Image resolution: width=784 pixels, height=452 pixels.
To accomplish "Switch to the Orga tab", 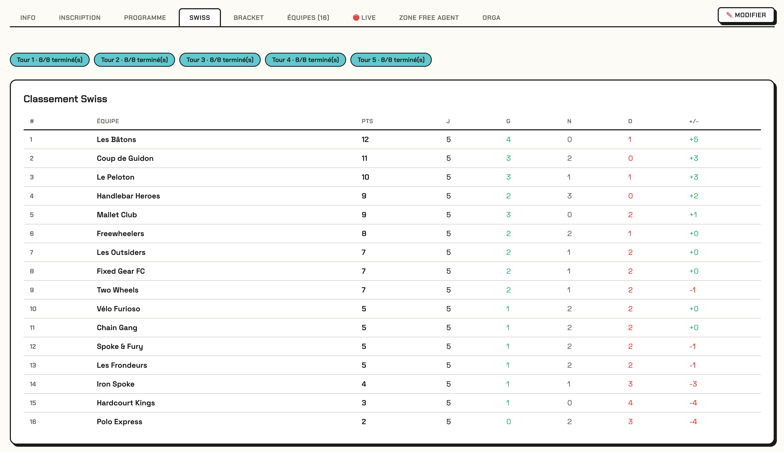I will [491, 18].
